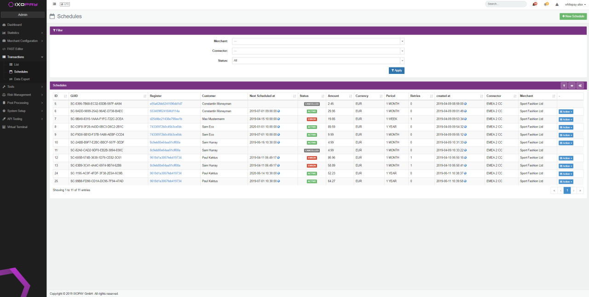The width and height of the screenshot is (589, 297).
Task: Open the orange-badged messages icon
Action: pos(546,4)
